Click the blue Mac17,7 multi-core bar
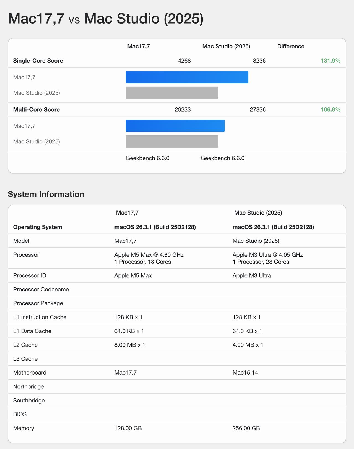354x449 pixels. coord(175,126)
